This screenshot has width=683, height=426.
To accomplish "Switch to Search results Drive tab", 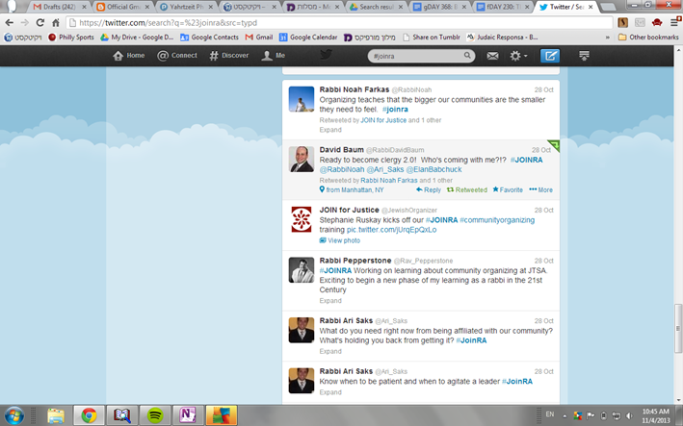I will (x=376, y=7).
